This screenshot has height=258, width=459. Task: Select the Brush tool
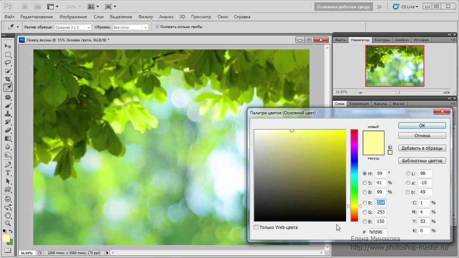point(8,106)
